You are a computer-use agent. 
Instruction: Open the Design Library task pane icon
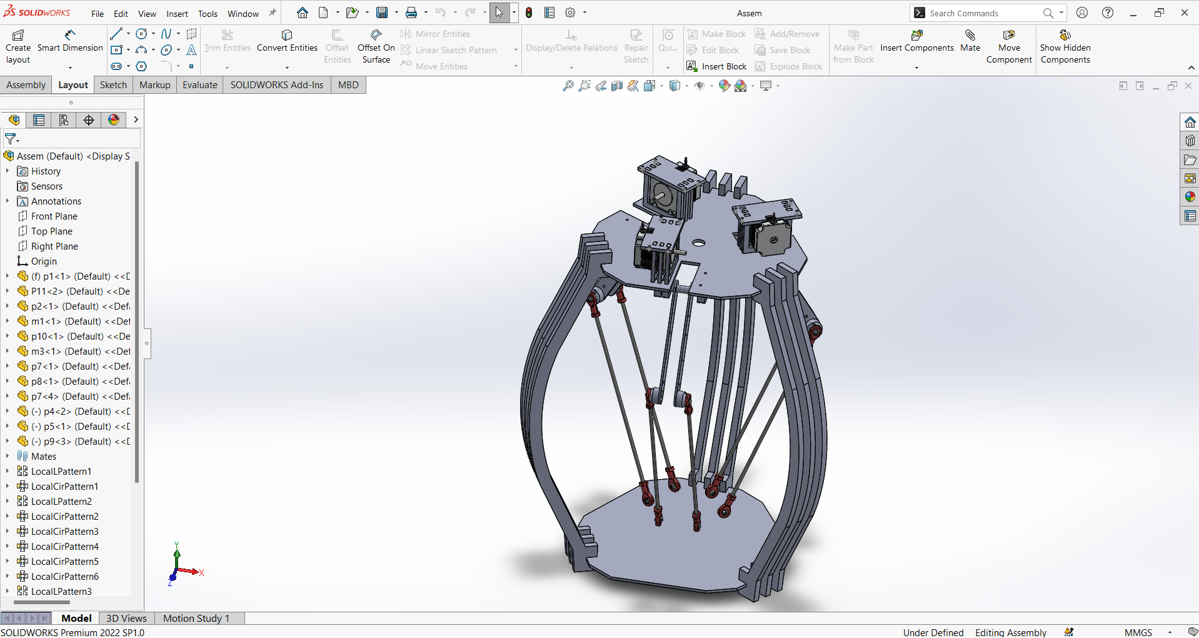[1190, 141]
